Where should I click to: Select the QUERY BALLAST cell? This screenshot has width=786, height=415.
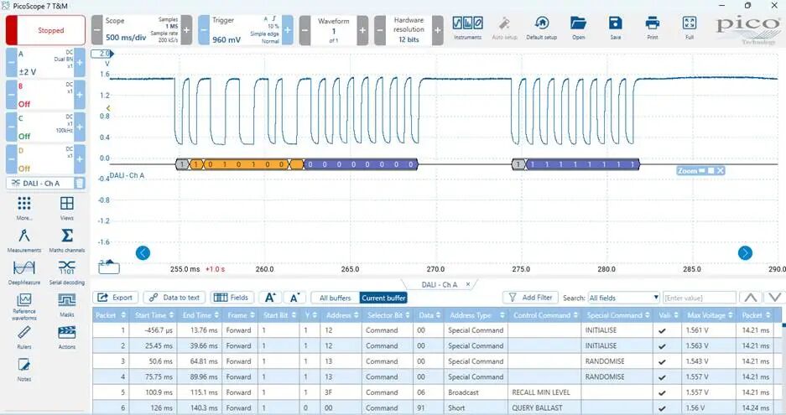click(545, 408)
